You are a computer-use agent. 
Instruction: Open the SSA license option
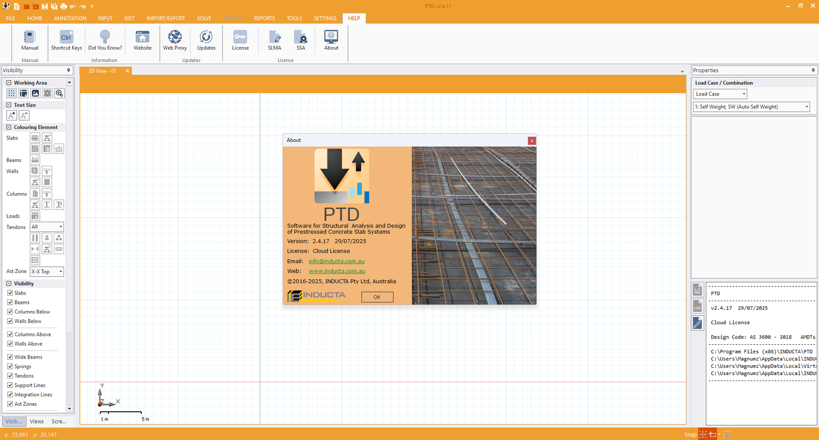click(301, 40)
